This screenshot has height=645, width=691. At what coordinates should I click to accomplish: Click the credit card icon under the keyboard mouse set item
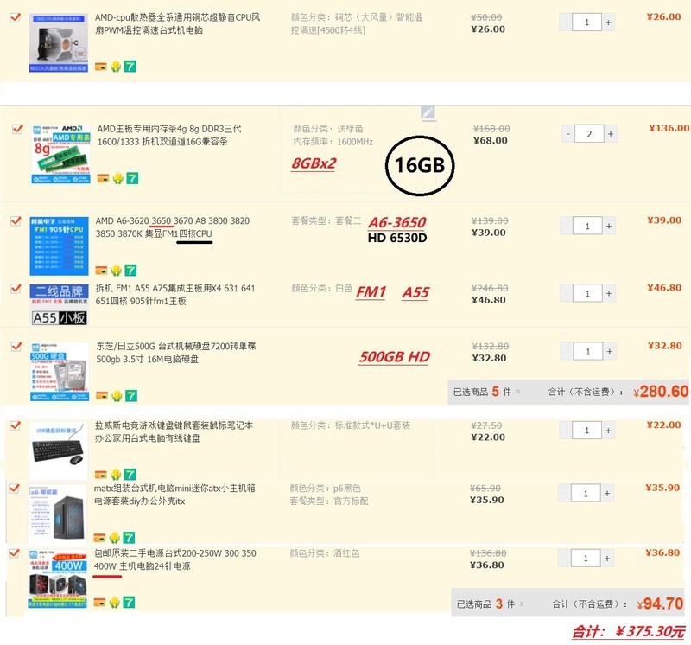pyautogui.click(x=101, y=475)
